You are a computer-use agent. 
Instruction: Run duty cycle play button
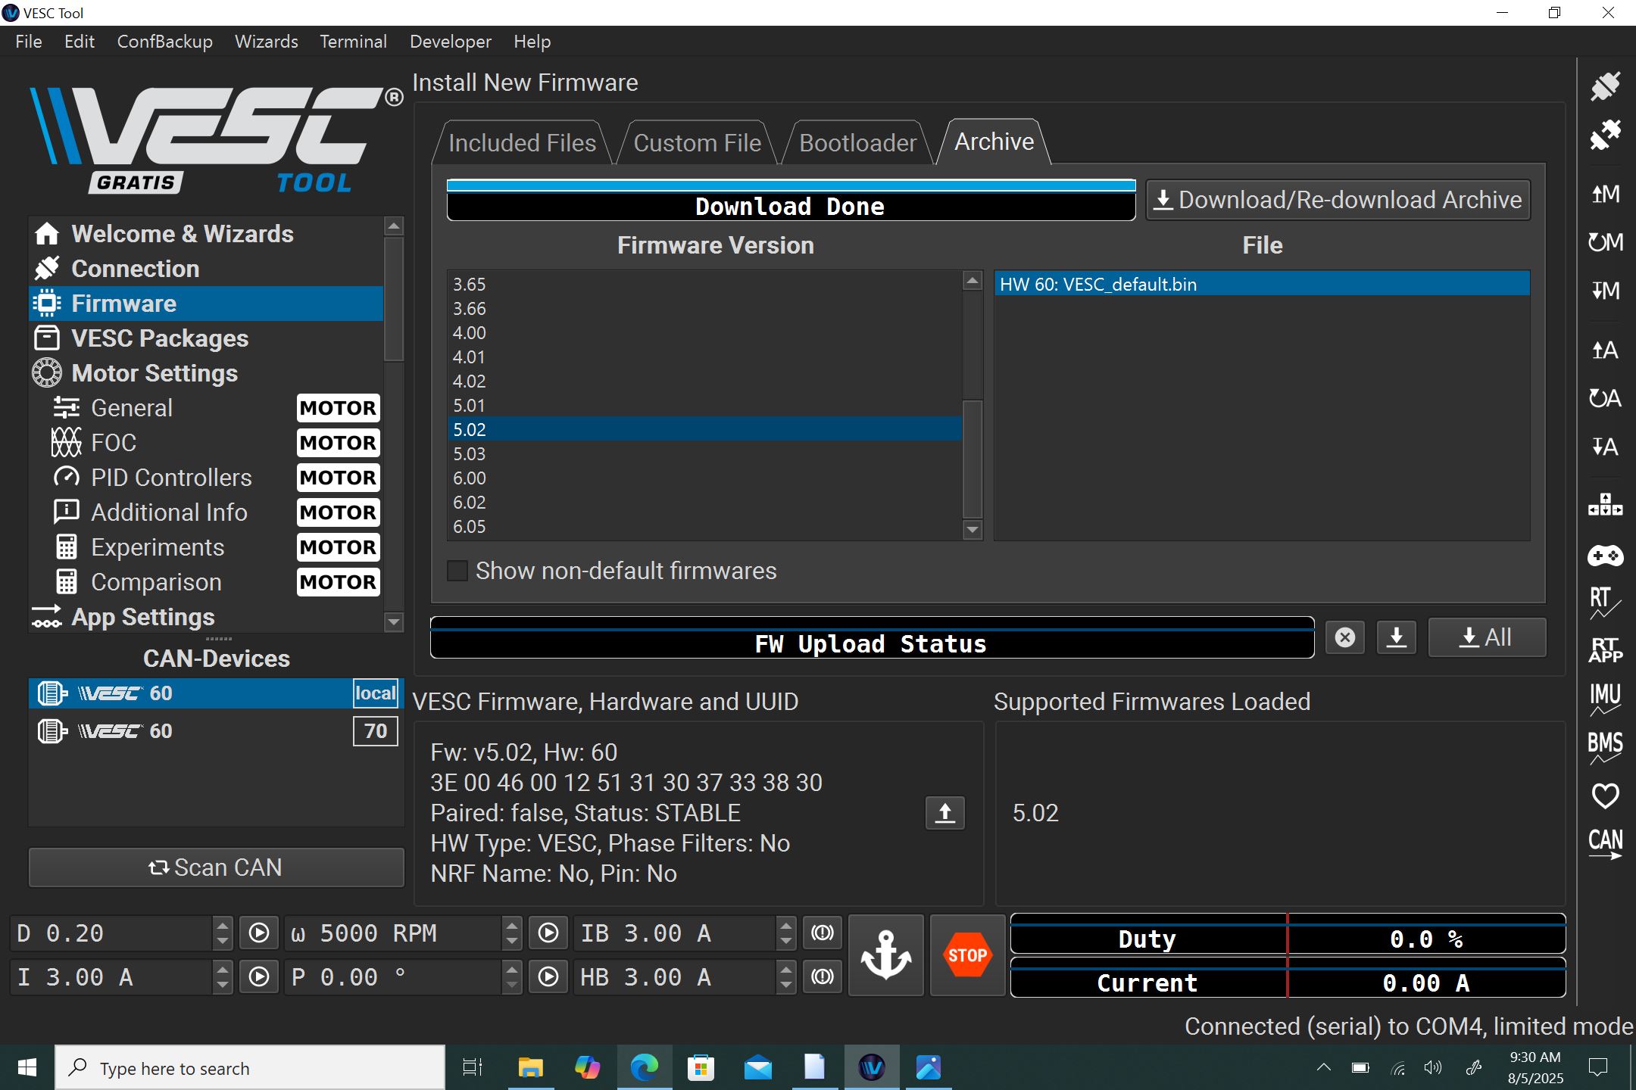[x=259, y=933]
